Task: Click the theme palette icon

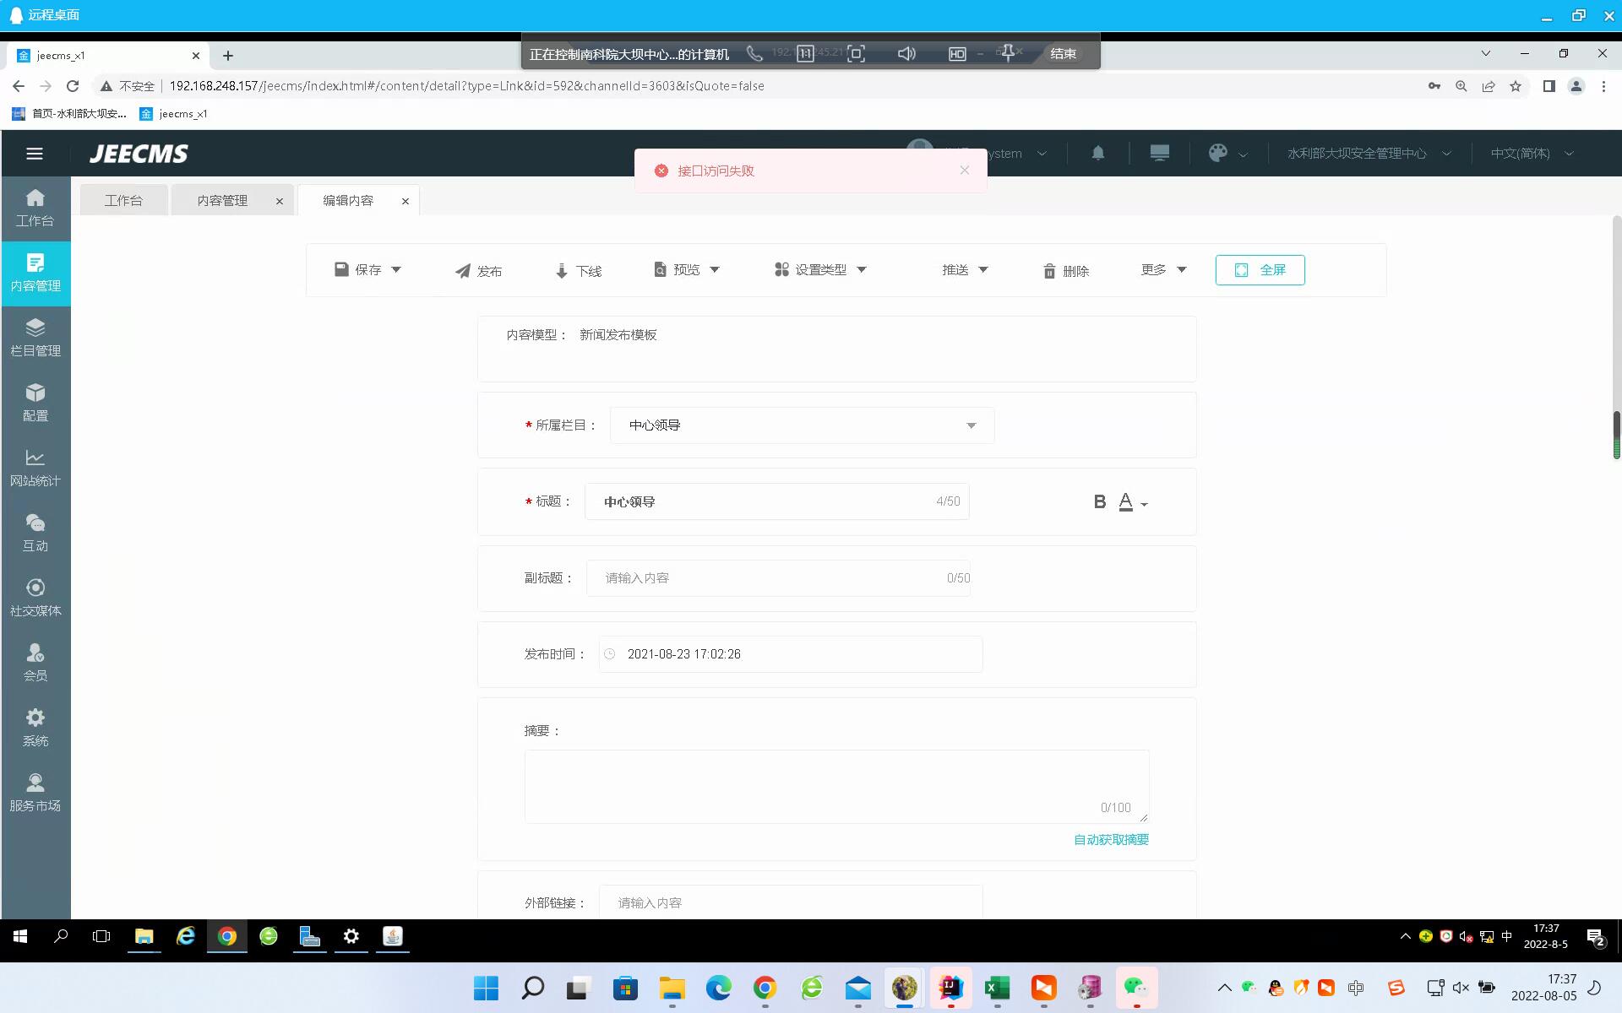Action: coord(1217,154)
